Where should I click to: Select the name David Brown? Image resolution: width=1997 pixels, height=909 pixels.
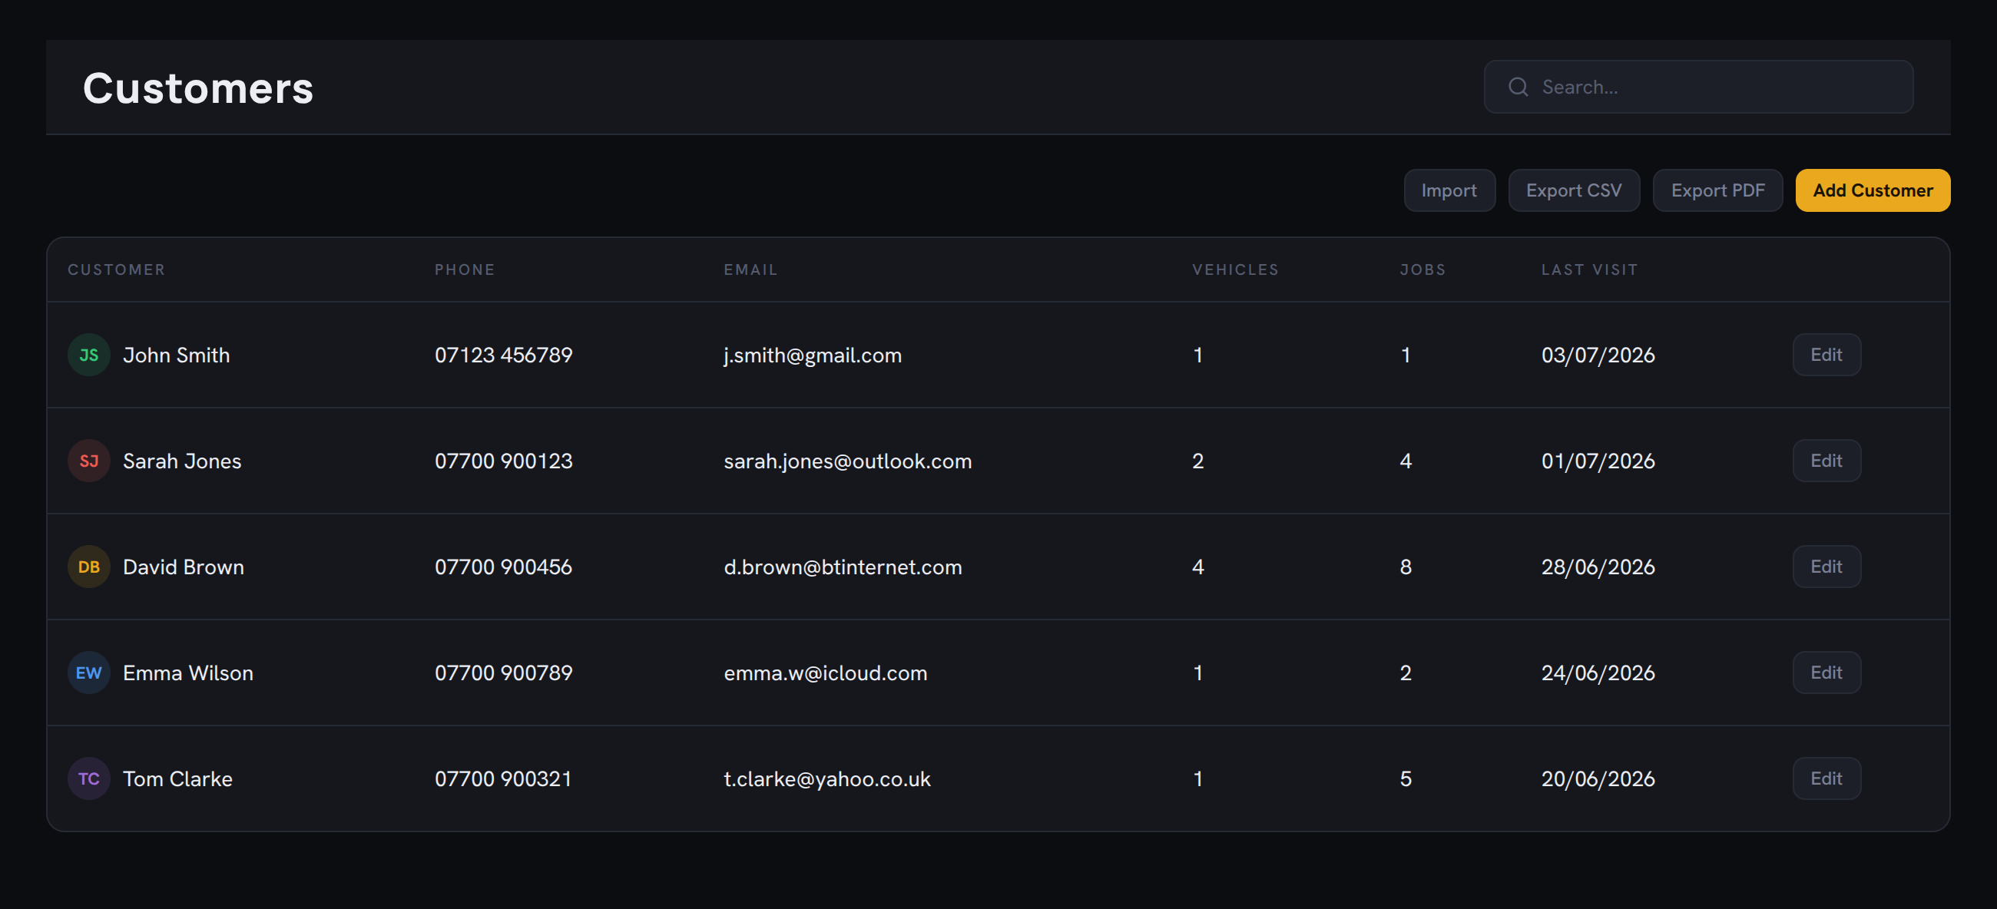(183, 567)
